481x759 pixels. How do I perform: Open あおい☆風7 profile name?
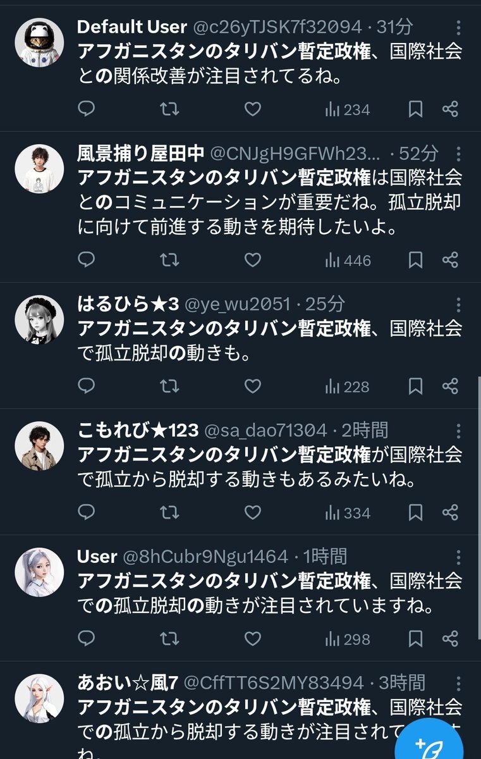tap(128, 683)
